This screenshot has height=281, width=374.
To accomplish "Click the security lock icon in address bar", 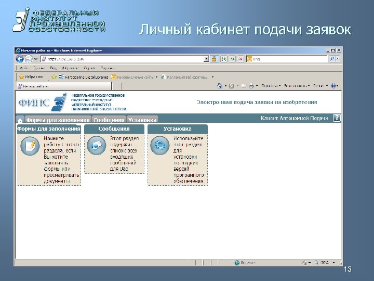I will coord(214,59).
